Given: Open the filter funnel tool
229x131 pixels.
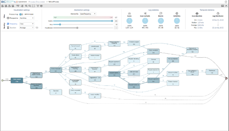Looking at the screenshot, I should point(38,6).
